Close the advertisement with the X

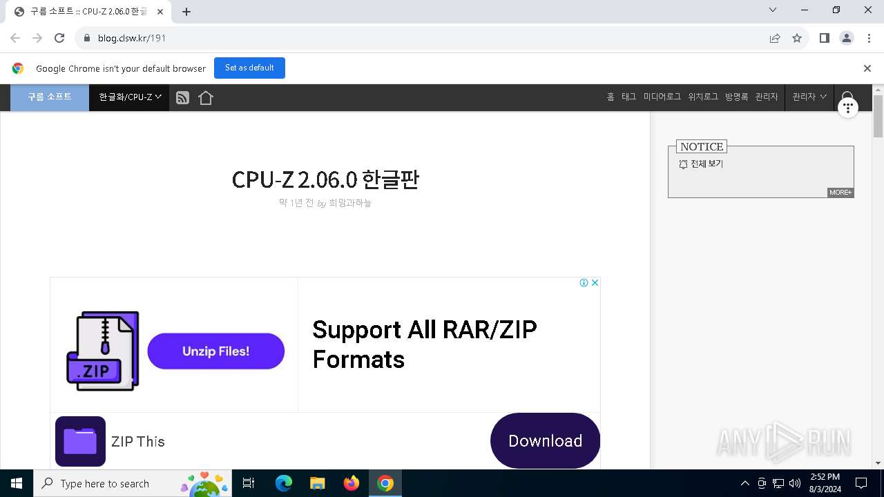(595, 283)
